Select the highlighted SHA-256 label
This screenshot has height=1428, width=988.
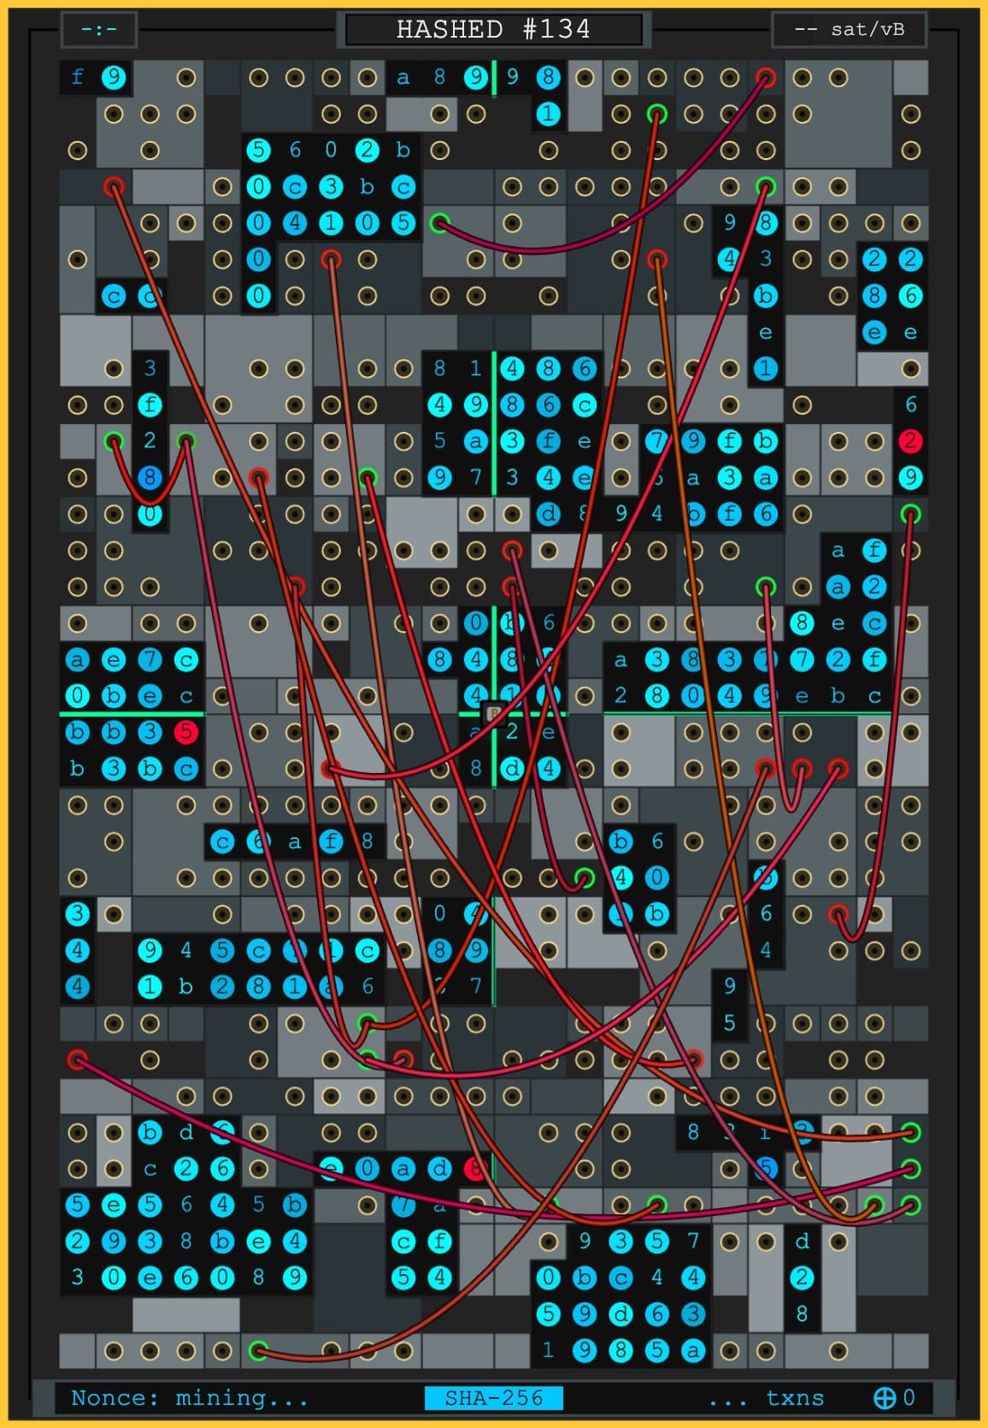[494, 1397]
